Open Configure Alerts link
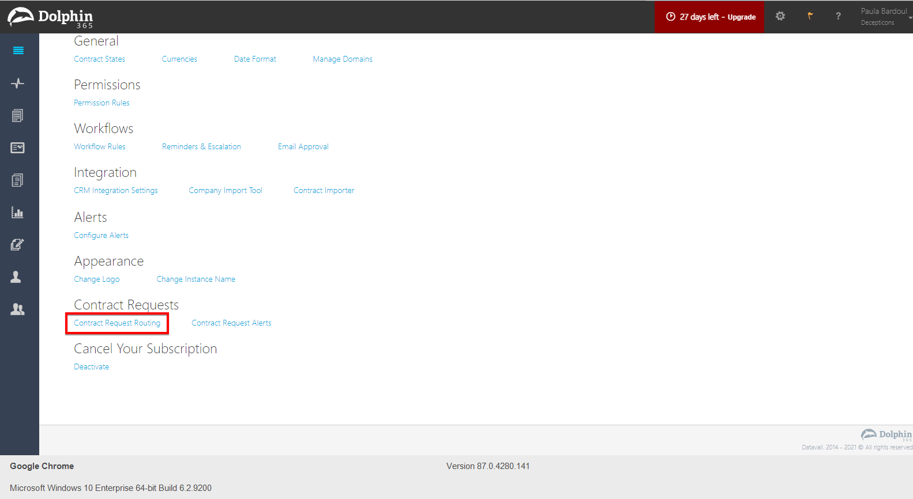This screenshot has width=913, height=499. point(101,235)
